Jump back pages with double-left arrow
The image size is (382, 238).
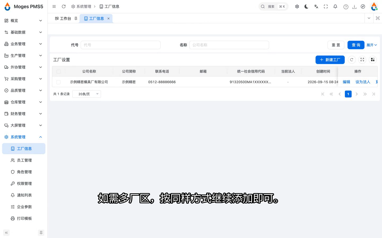331,94
